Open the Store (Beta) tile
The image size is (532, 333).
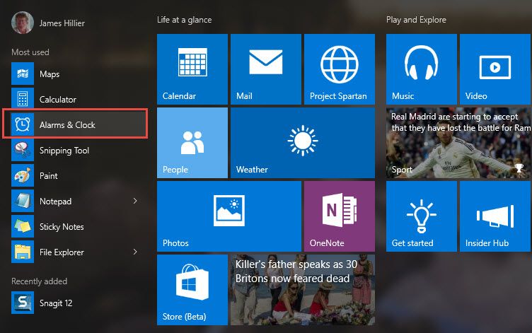[192, 290]
